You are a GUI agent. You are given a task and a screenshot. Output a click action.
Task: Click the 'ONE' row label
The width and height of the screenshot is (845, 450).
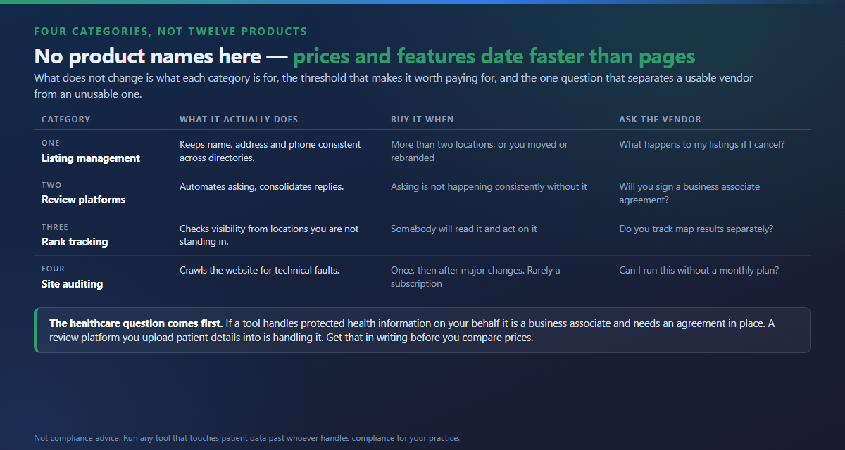pos(51,143)
